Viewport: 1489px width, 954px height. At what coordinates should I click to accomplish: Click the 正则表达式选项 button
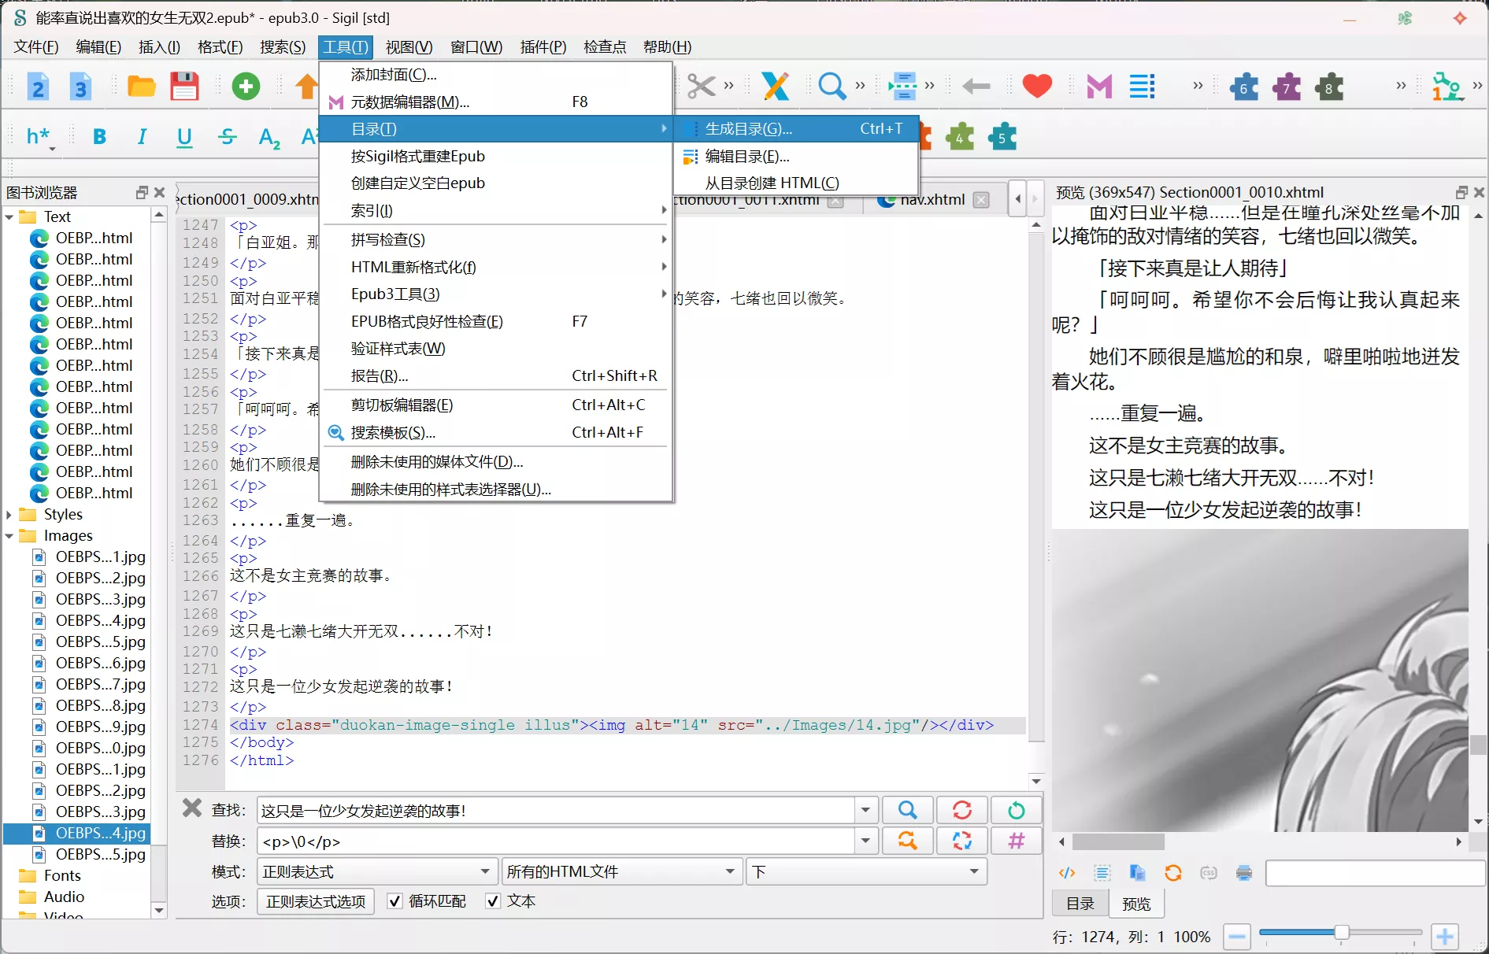[x=315, y=901]
